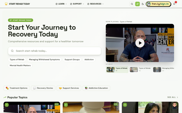This screenshot has width=182, height=113.
Task: Click the Start Rehab Today site title
Action: (x=19, y=4)
